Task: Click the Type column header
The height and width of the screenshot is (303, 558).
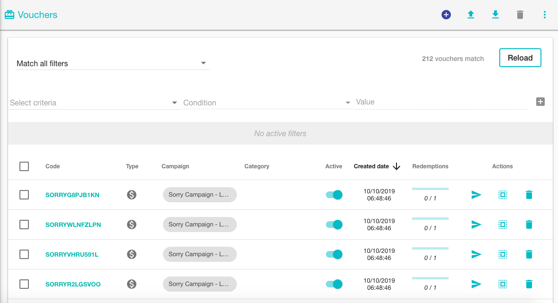Action: 132,166
